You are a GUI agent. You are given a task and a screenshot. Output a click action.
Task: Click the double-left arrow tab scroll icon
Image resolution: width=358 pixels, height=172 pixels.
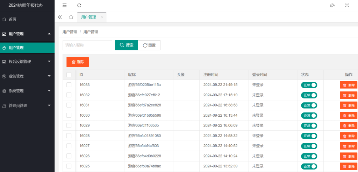click(x=60, y=17)
